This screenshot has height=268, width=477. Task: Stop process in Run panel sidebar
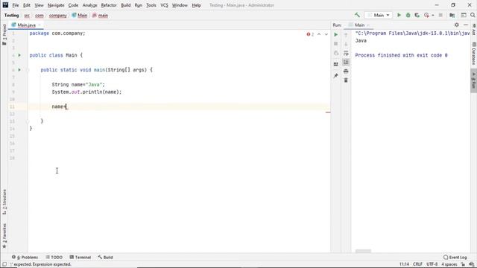336,44
